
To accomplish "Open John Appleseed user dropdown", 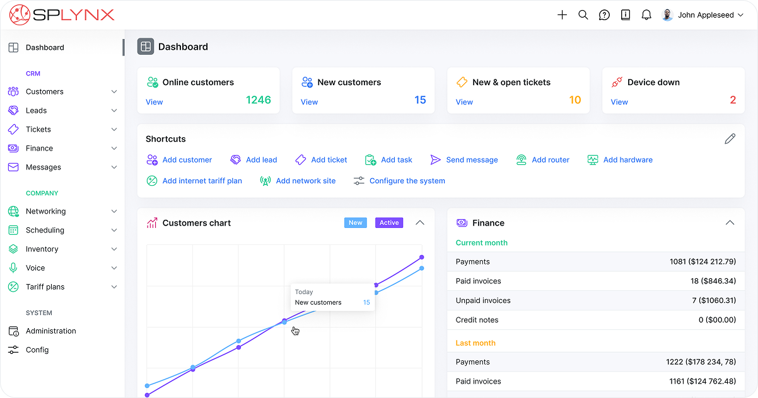I will tap(704, 15).
